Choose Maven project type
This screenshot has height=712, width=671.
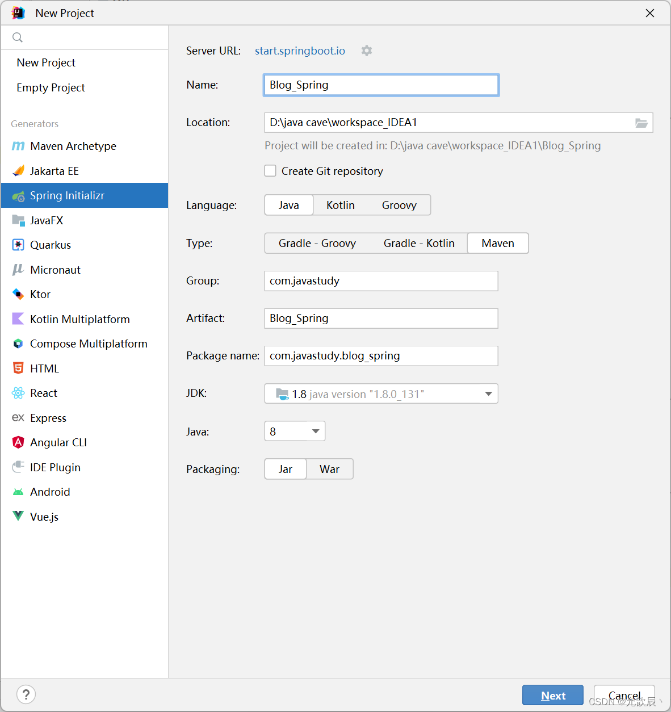pyautogui.click(x=498, y=243)
